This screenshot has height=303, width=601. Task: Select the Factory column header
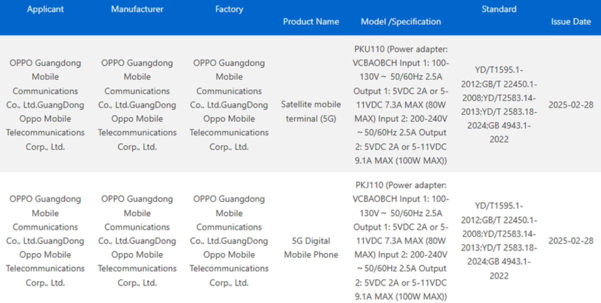tap(229, 9)
